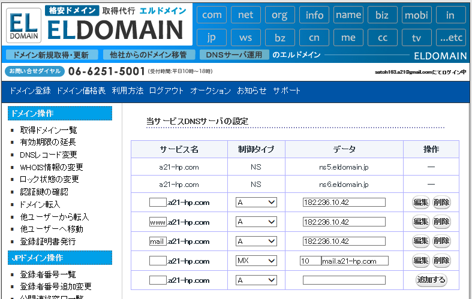Image resolution: width=472 pixels, height=299 pixels.
Task: Open 登録者番号一覧 sidebar link
Action: pos(48,274)
